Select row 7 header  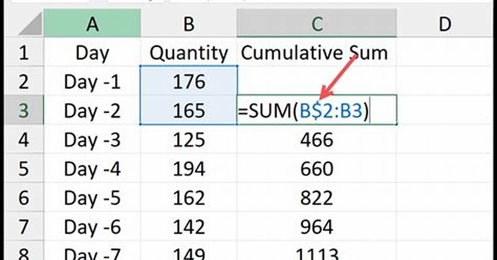pos(25,226)
